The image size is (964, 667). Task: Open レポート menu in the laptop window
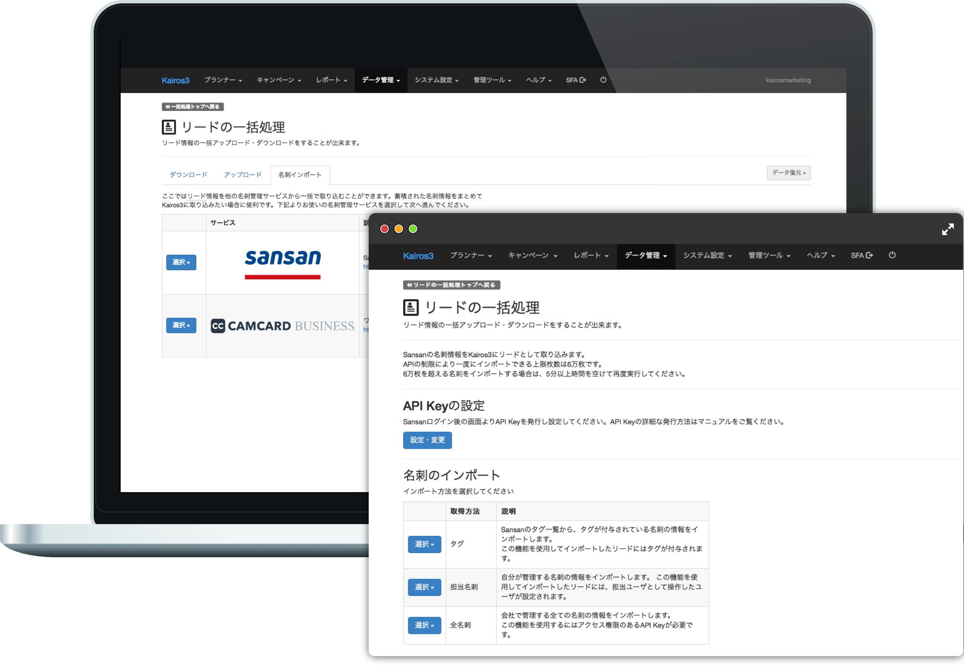click(x=331, y=80)
